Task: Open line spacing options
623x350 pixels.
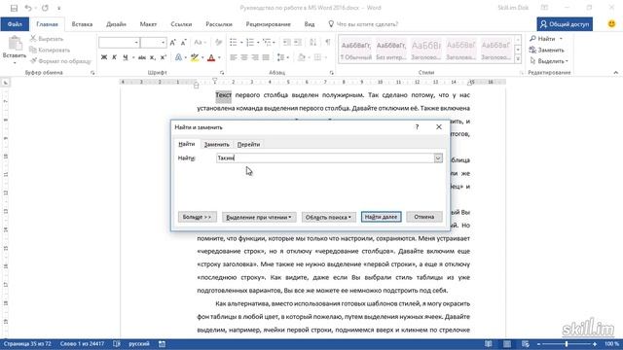Action: pyautogui.click(x=281, y=57)
